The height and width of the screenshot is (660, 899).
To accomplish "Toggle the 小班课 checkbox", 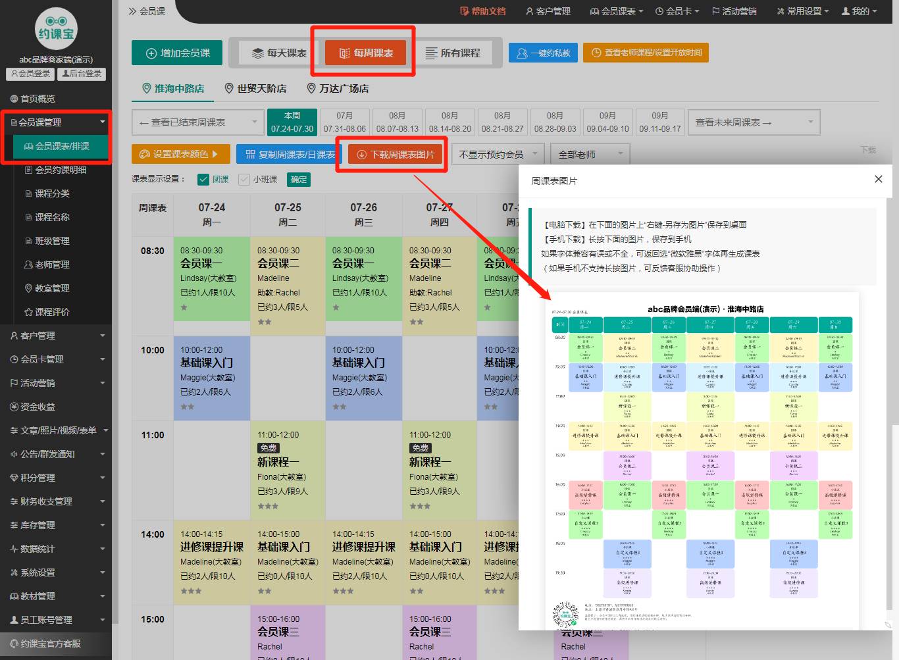I will point(244,179).
